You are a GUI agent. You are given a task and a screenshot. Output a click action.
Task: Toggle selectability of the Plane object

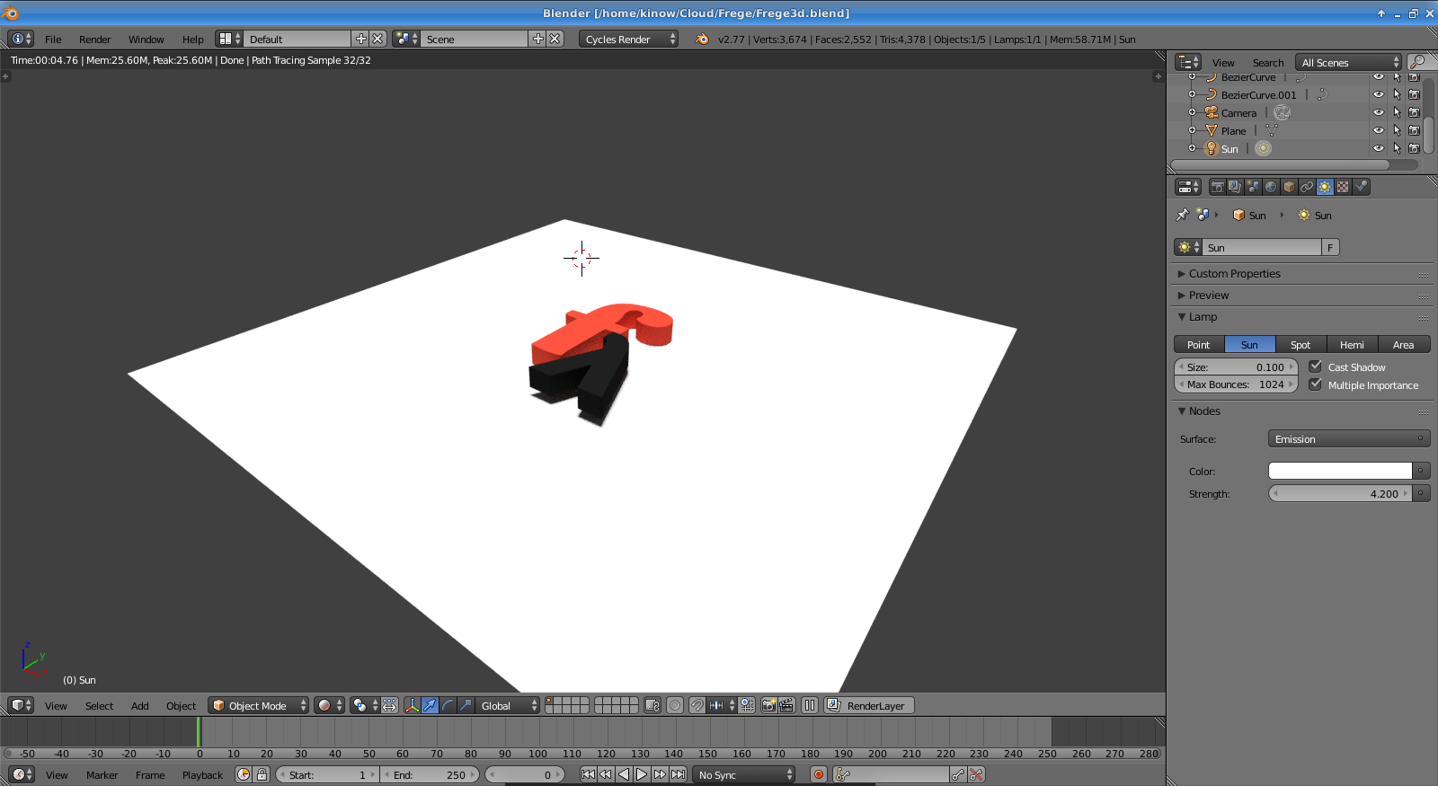(1397, 130)
